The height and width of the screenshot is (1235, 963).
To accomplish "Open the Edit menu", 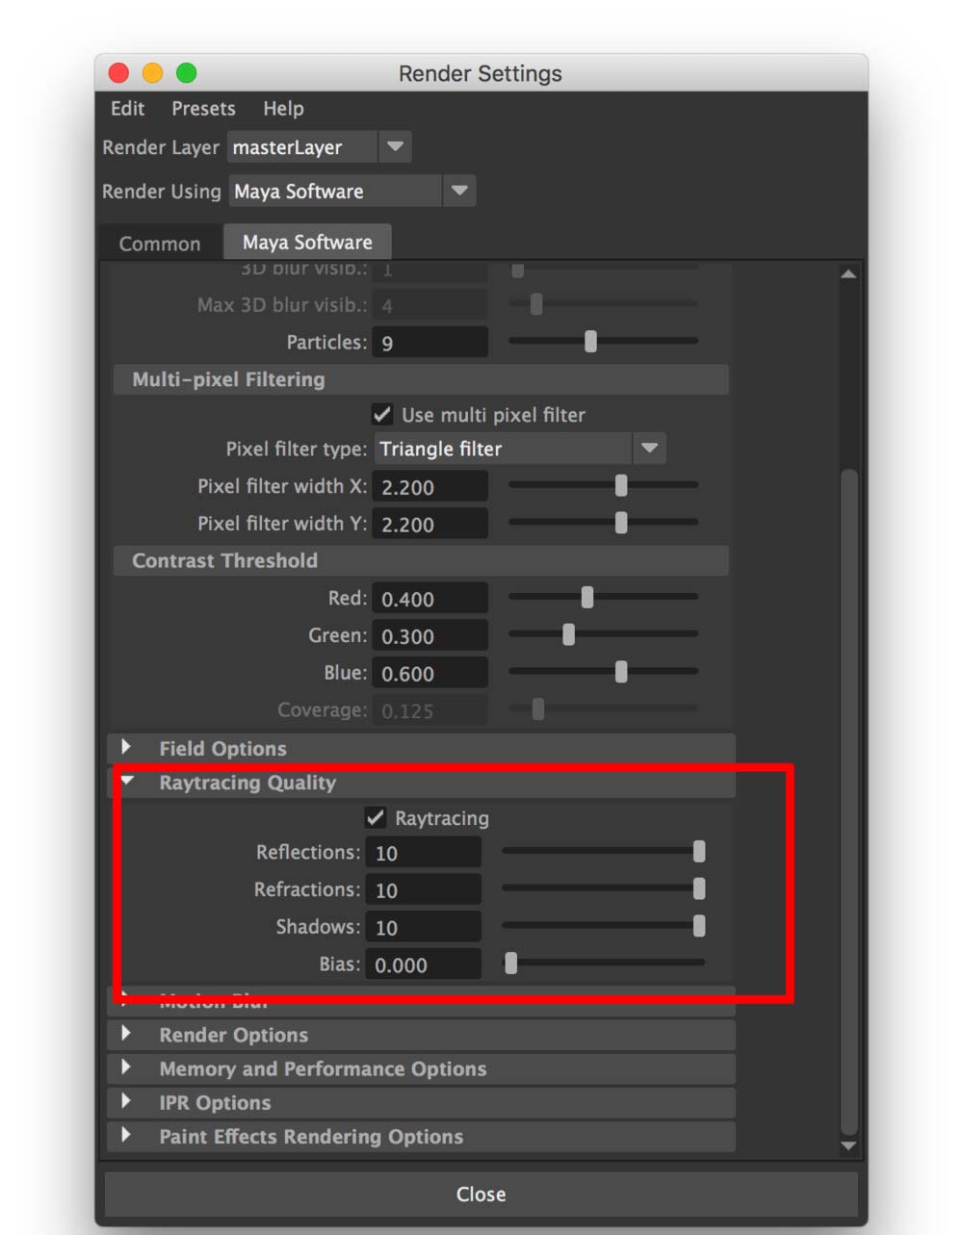I will click(127, 109).
